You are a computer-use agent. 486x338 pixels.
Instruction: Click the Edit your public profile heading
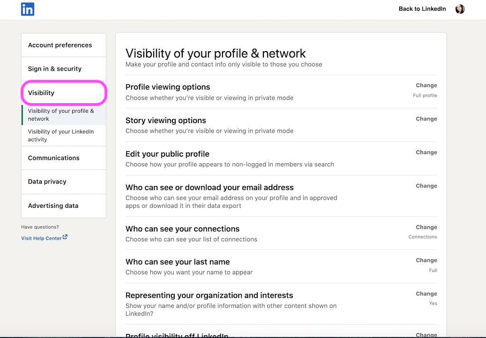[x=168, y=154]
